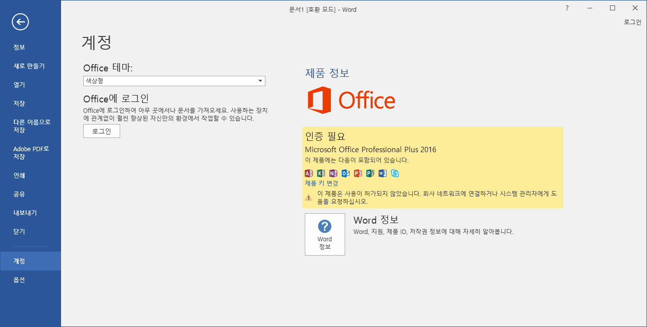Click the PowerPoint app icon

point(358,173)
